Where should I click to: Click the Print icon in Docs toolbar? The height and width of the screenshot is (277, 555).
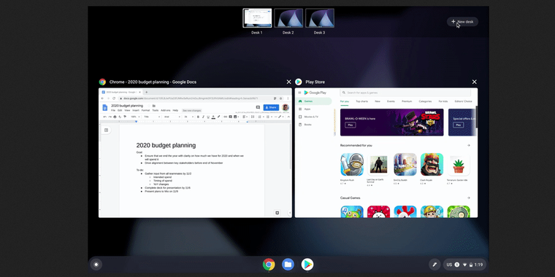[x=115, y=117]
